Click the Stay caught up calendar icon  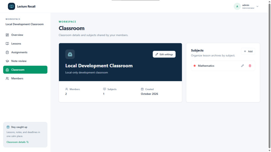point(8,127)
